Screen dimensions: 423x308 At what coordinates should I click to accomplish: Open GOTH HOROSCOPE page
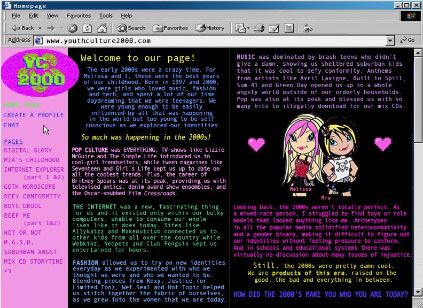[30, 187]
